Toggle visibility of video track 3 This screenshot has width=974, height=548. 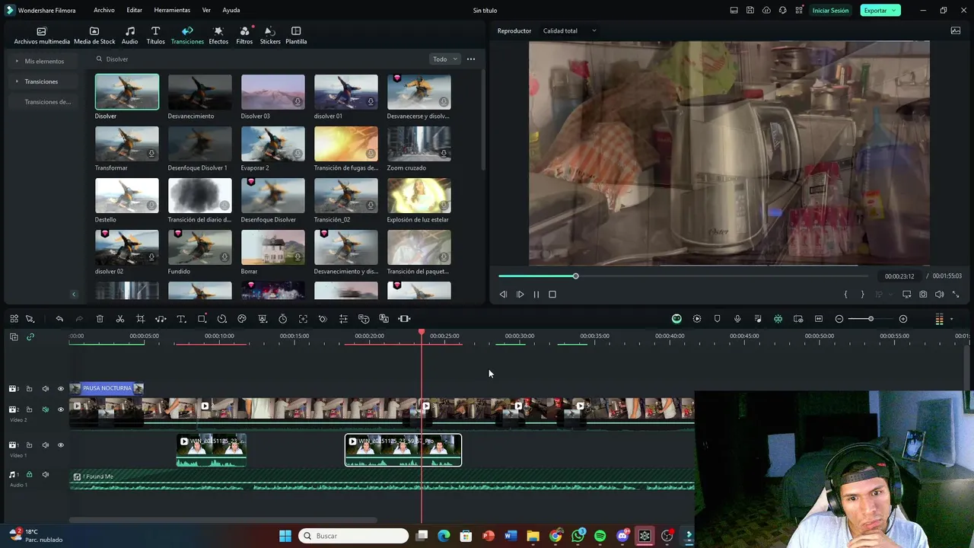[x=61, y=389]
